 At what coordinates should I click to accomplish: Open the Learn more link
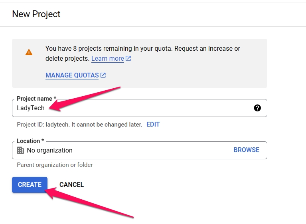pyautogui.click(x=108, y=58)
